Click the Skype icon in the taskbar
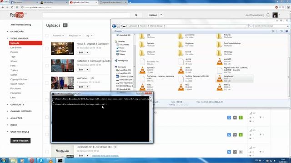The height and width of the screenshot is (163, 291). pyautogui.click(x=41, y=160)
